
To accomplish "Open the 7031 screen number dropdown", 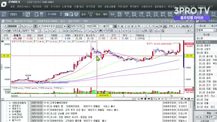I will click(x=24, y=14).
